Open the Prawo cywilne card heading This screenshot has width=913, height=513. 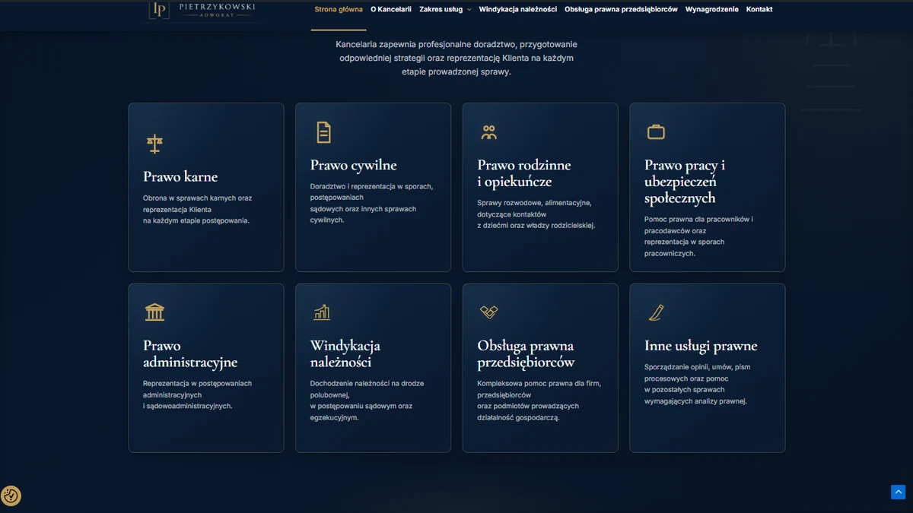(x=353, y=165)
